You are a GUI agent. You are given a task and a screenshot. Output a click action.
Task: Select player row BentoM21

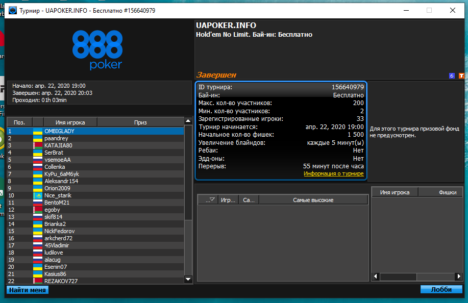click(x=95, y=203)
